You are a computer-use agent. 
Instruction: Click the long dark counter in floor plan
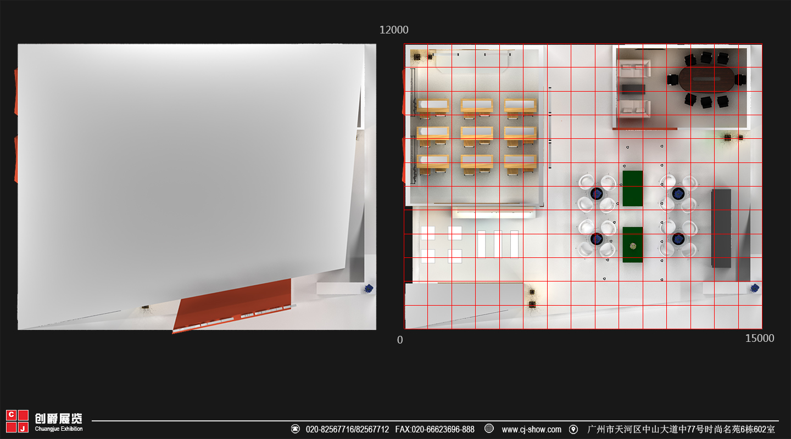click(x=721, y=228)
